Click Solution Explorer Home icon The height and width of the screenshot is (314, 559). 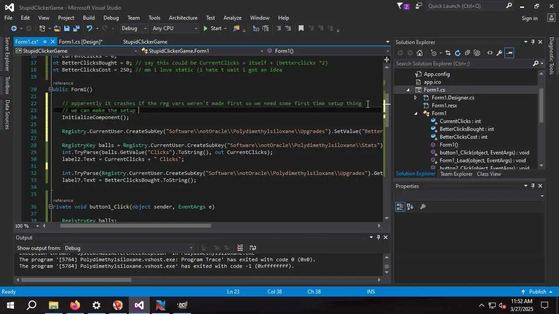tap(420, 53)
